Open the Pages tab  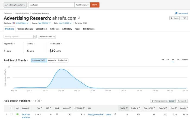coord(77,29)
